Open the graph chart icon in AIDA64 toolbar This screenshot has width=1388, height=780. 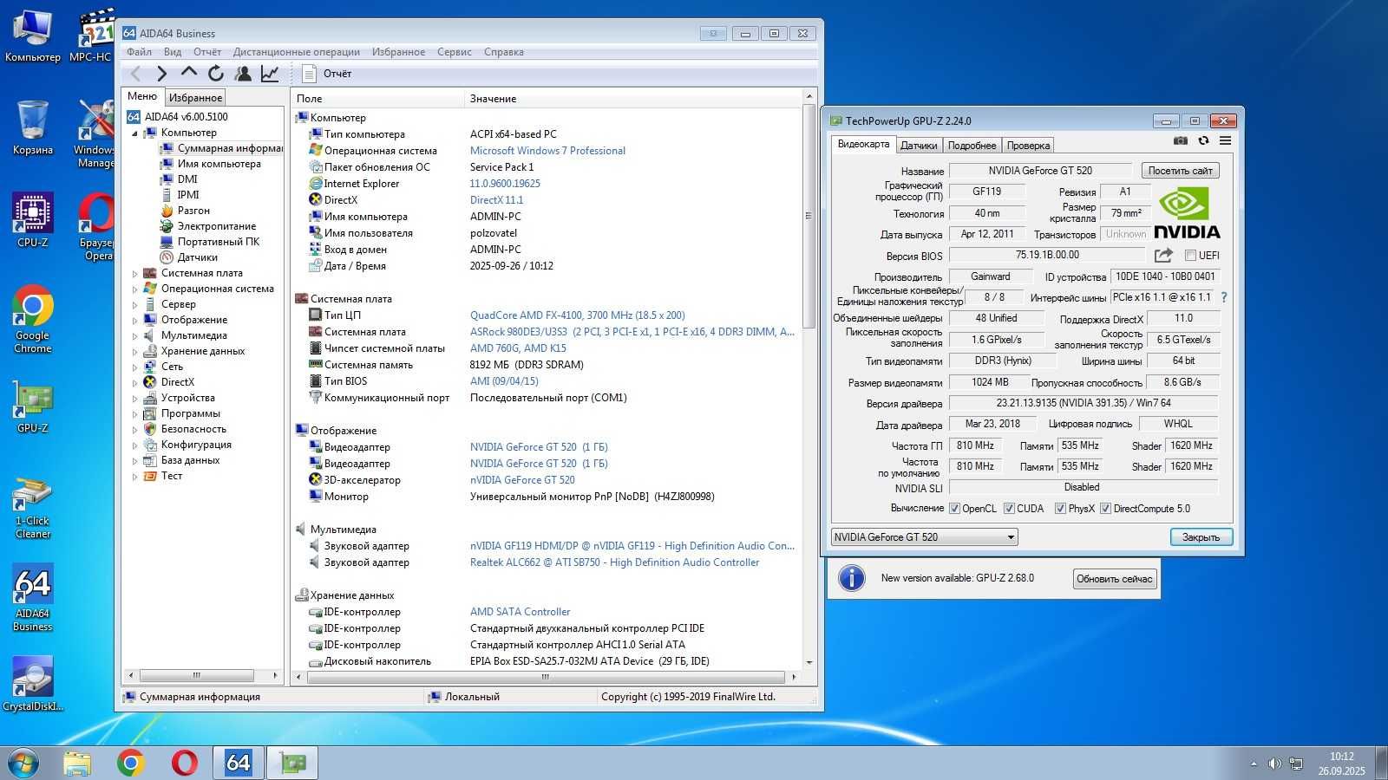pos(270,74)
